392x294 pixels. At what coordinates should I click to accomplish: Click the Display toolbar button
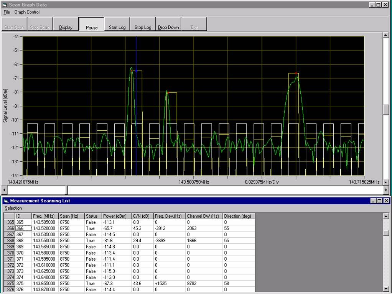pos(66,24)
